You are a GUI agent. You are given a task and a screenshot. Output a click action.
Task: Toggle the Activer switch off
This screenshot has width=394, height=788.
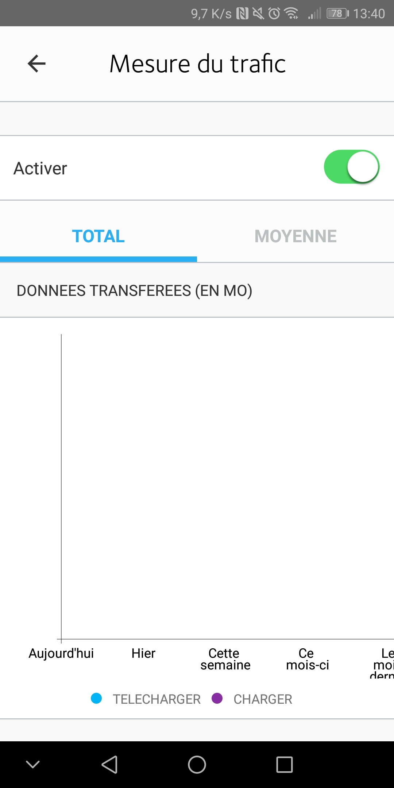point(352,167)
